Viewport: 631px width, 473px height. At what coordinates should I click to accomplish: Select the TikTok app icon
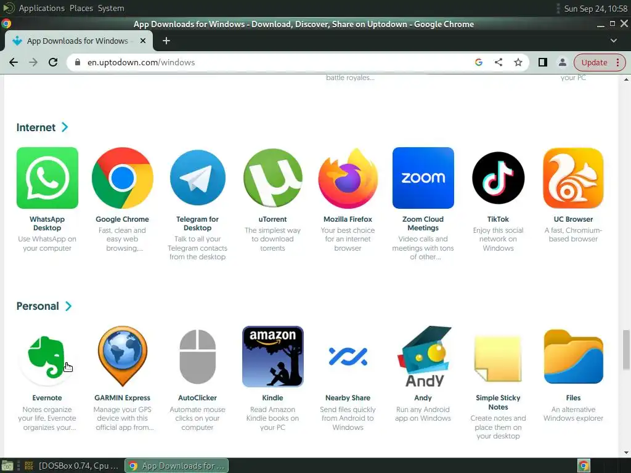(x=498, y=178)
